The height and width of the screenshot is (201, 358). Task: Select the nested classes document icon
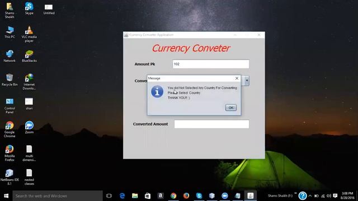pyautogui.click(x=29, y=177)
